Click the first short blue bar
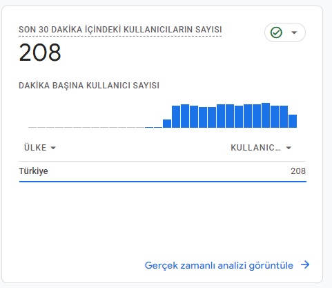 pos(167,124)
